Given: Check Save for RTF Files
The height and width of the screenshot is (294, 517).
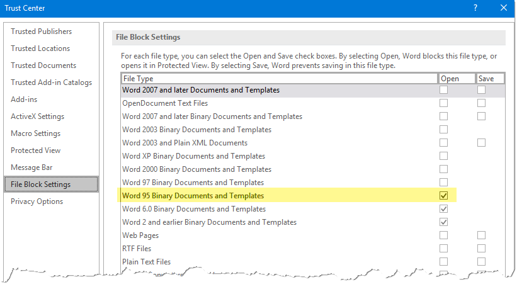Looking at the screenshot, I should pyautogui.click(x=481, y=248).
